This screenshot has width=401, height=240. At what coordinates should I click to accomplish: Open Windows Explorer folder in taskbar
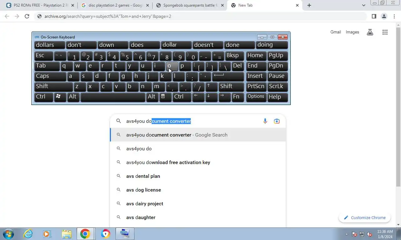coord(66,234)
